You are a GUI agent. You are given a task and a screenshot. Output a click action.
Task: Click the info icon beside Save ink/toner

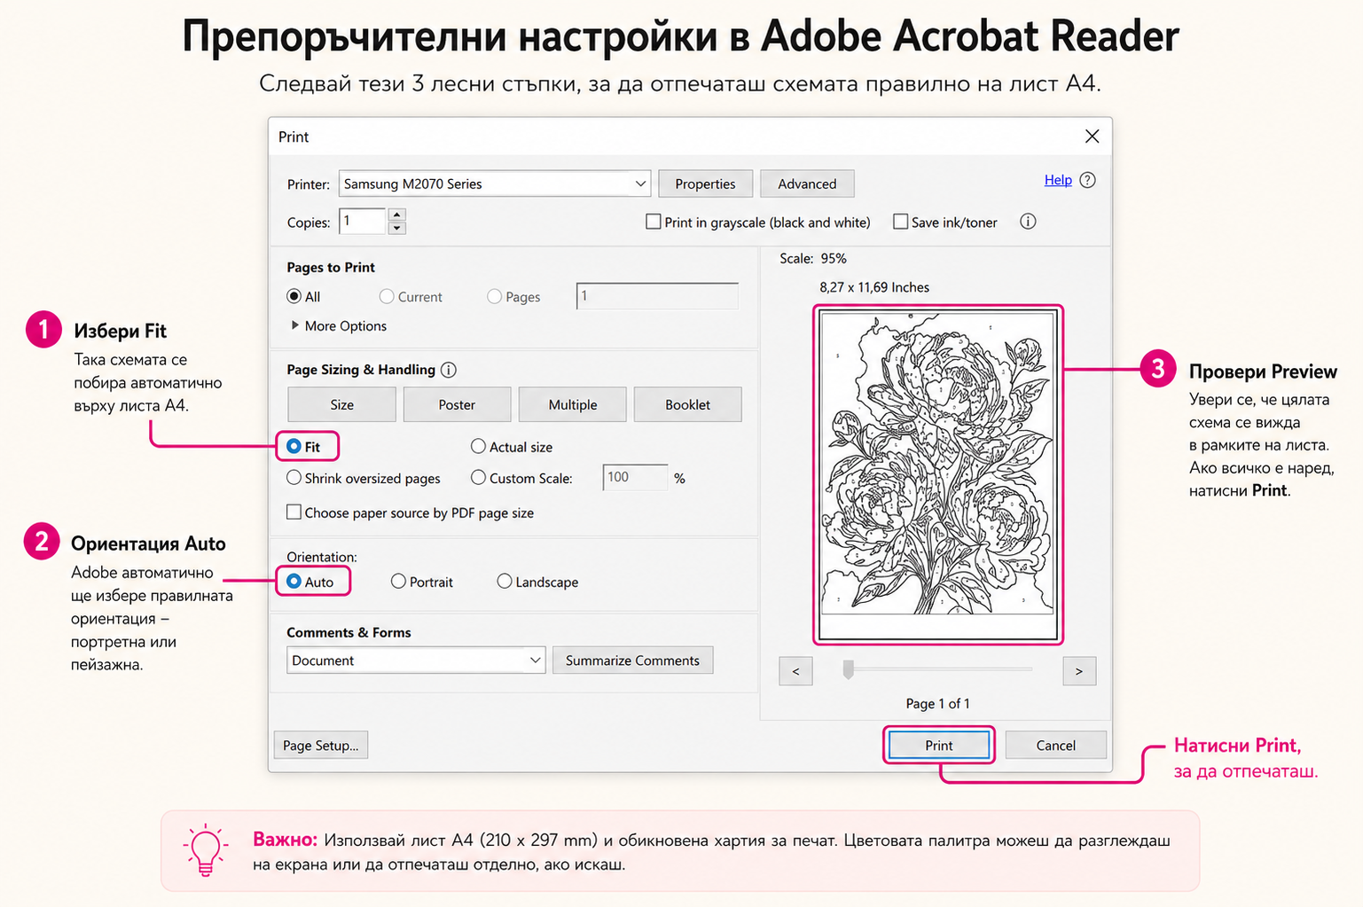[1028, 222]
